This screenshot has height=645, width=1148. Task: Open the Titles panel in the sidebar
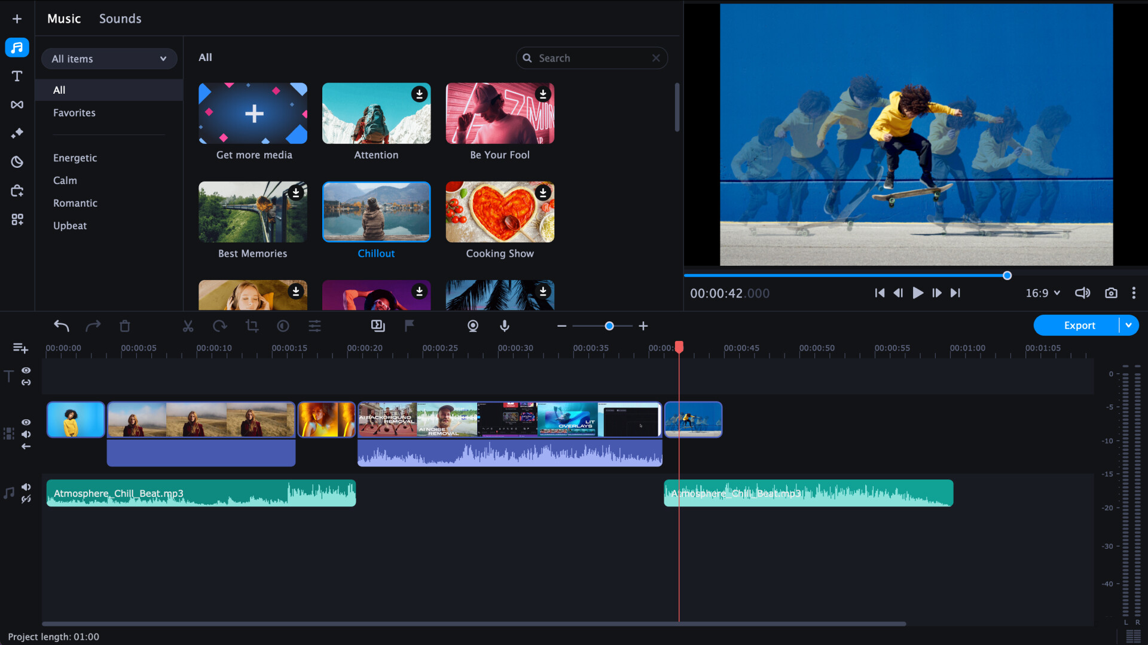(17, 76)
